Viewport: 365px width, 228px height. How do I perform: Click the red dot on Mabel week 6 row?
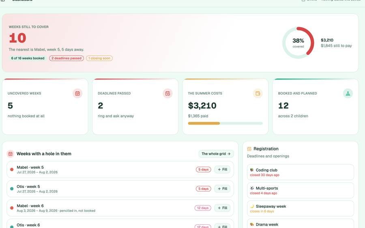tap(12, 208)
